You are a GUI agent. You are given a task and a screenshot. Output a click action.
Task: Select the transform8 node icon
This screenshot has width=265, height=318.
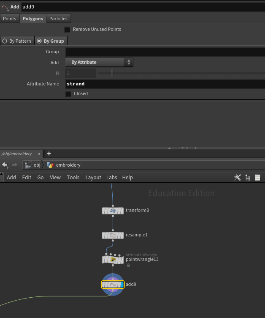(x=113, y=211)
